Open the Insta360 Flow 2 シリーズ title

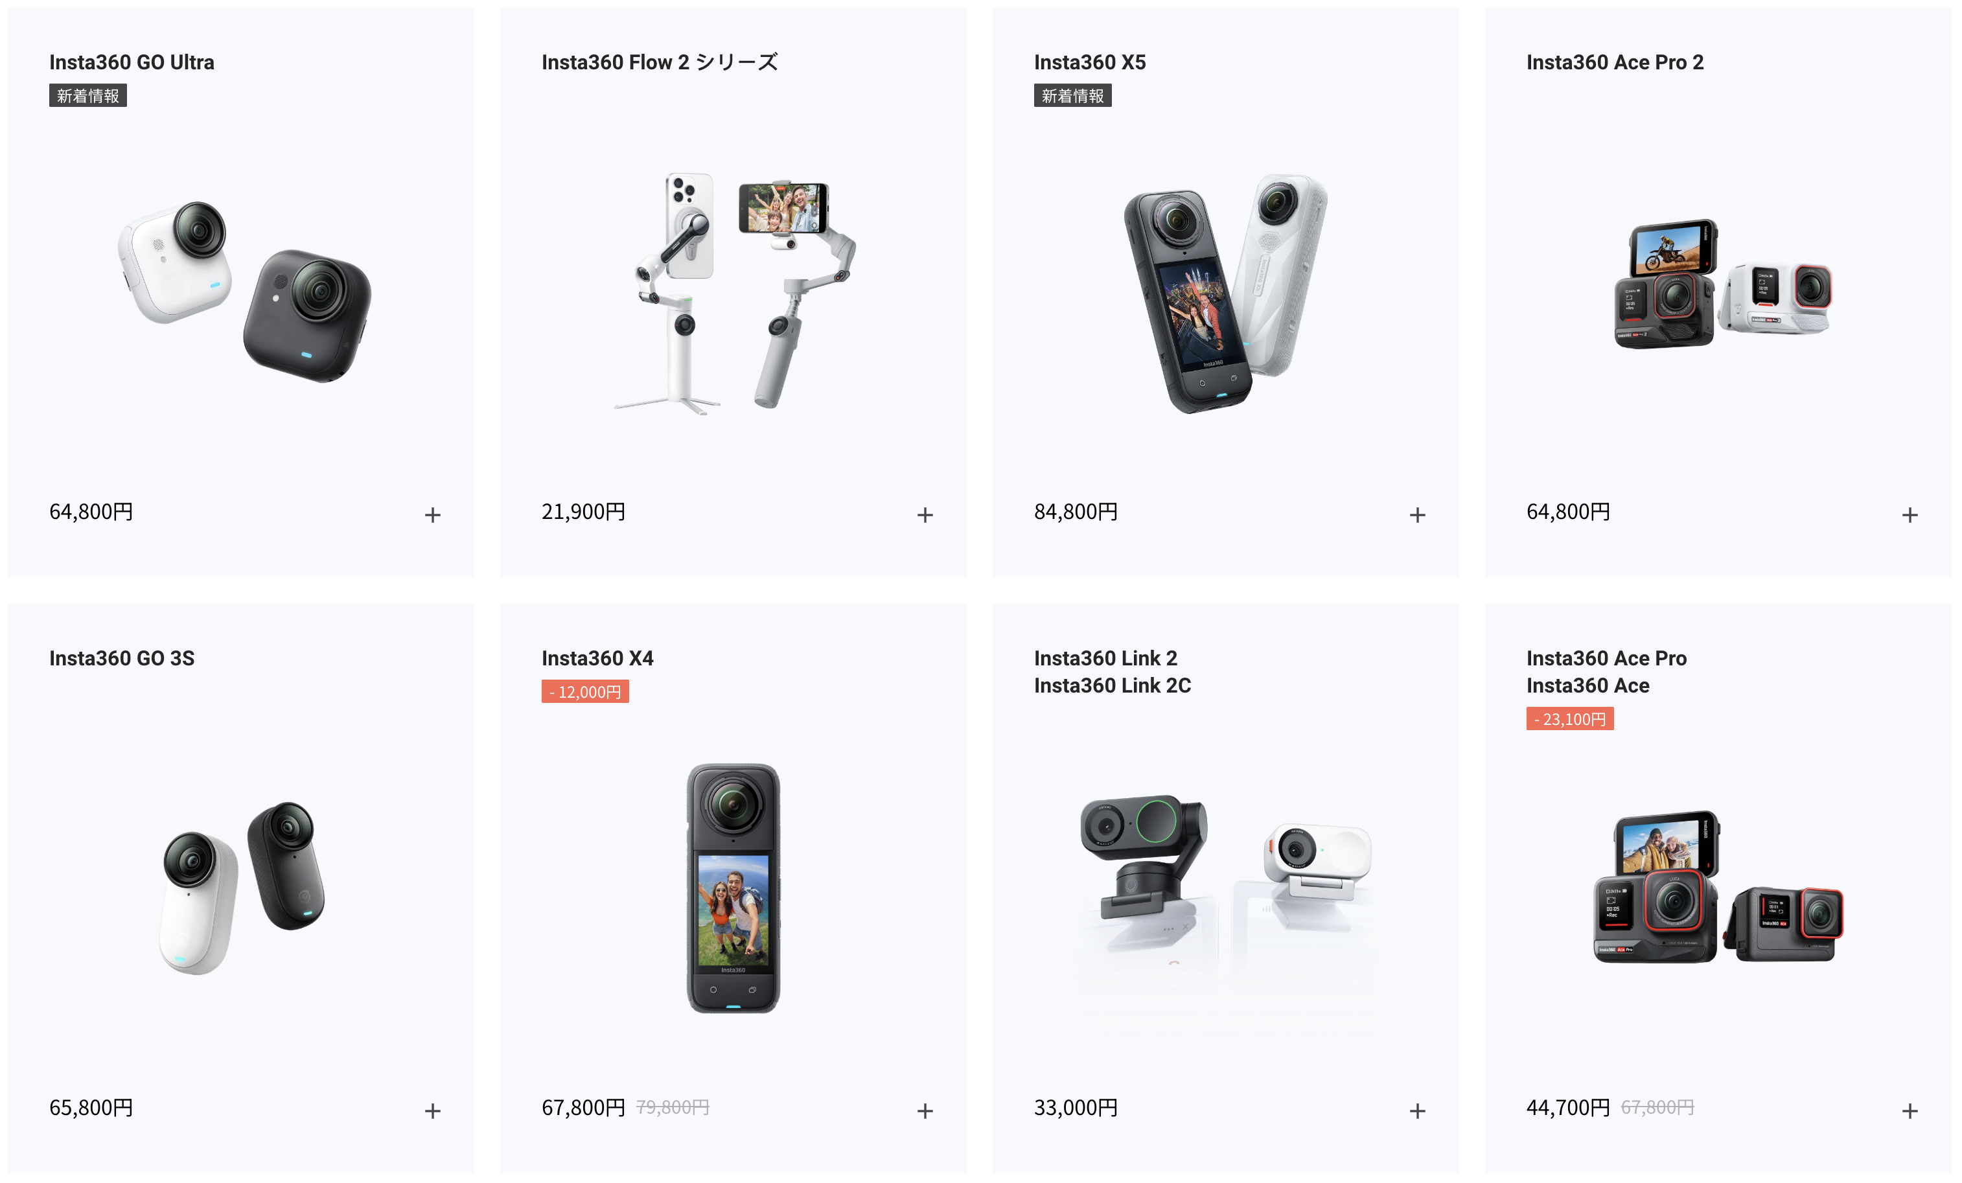point(660,62)
